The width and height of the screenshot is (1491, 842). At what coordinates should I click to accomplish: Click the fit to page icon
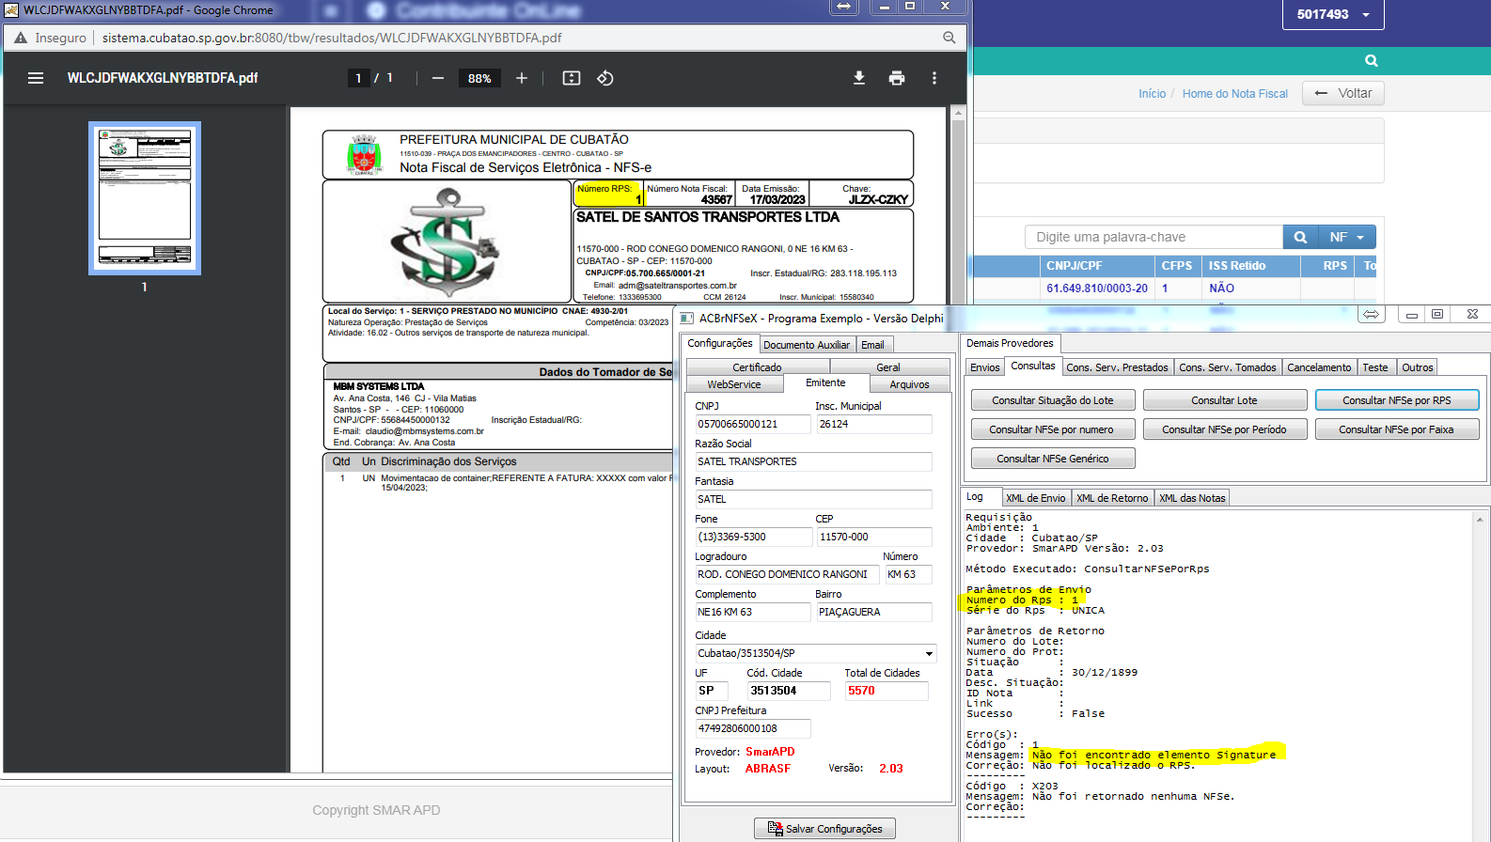(x=572, y=78)
